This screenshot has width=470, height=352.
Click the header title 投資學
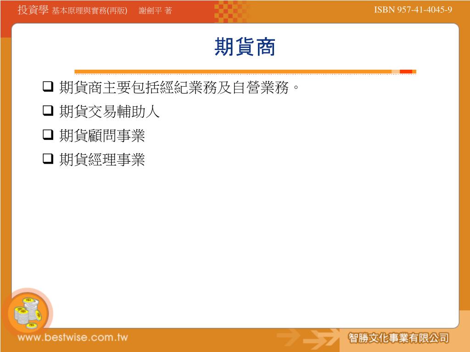click(x=33, y=10)
